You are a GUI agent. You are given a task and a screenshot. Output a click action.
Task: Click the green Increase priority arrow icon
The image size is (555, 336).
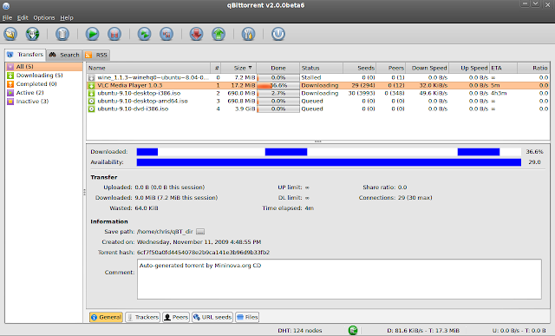coord(219,34)
